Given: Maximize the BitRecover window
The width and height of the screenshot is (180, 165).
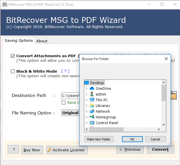Looking at the screenshot, I should coord(162,5).
